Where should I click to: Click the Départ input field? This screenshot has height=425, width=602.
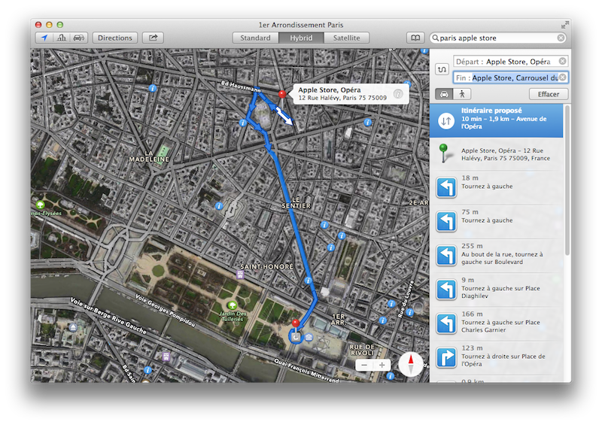coord(510,62)
